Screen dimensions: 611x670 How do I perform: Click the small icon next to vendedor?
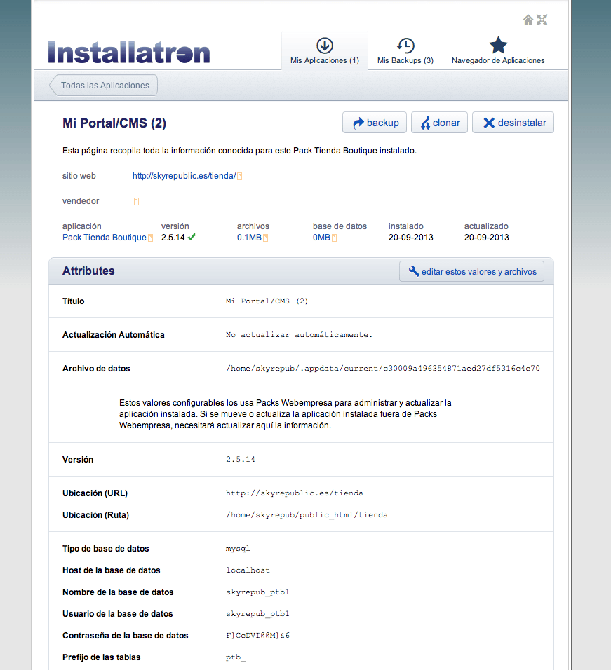(136, 201)
